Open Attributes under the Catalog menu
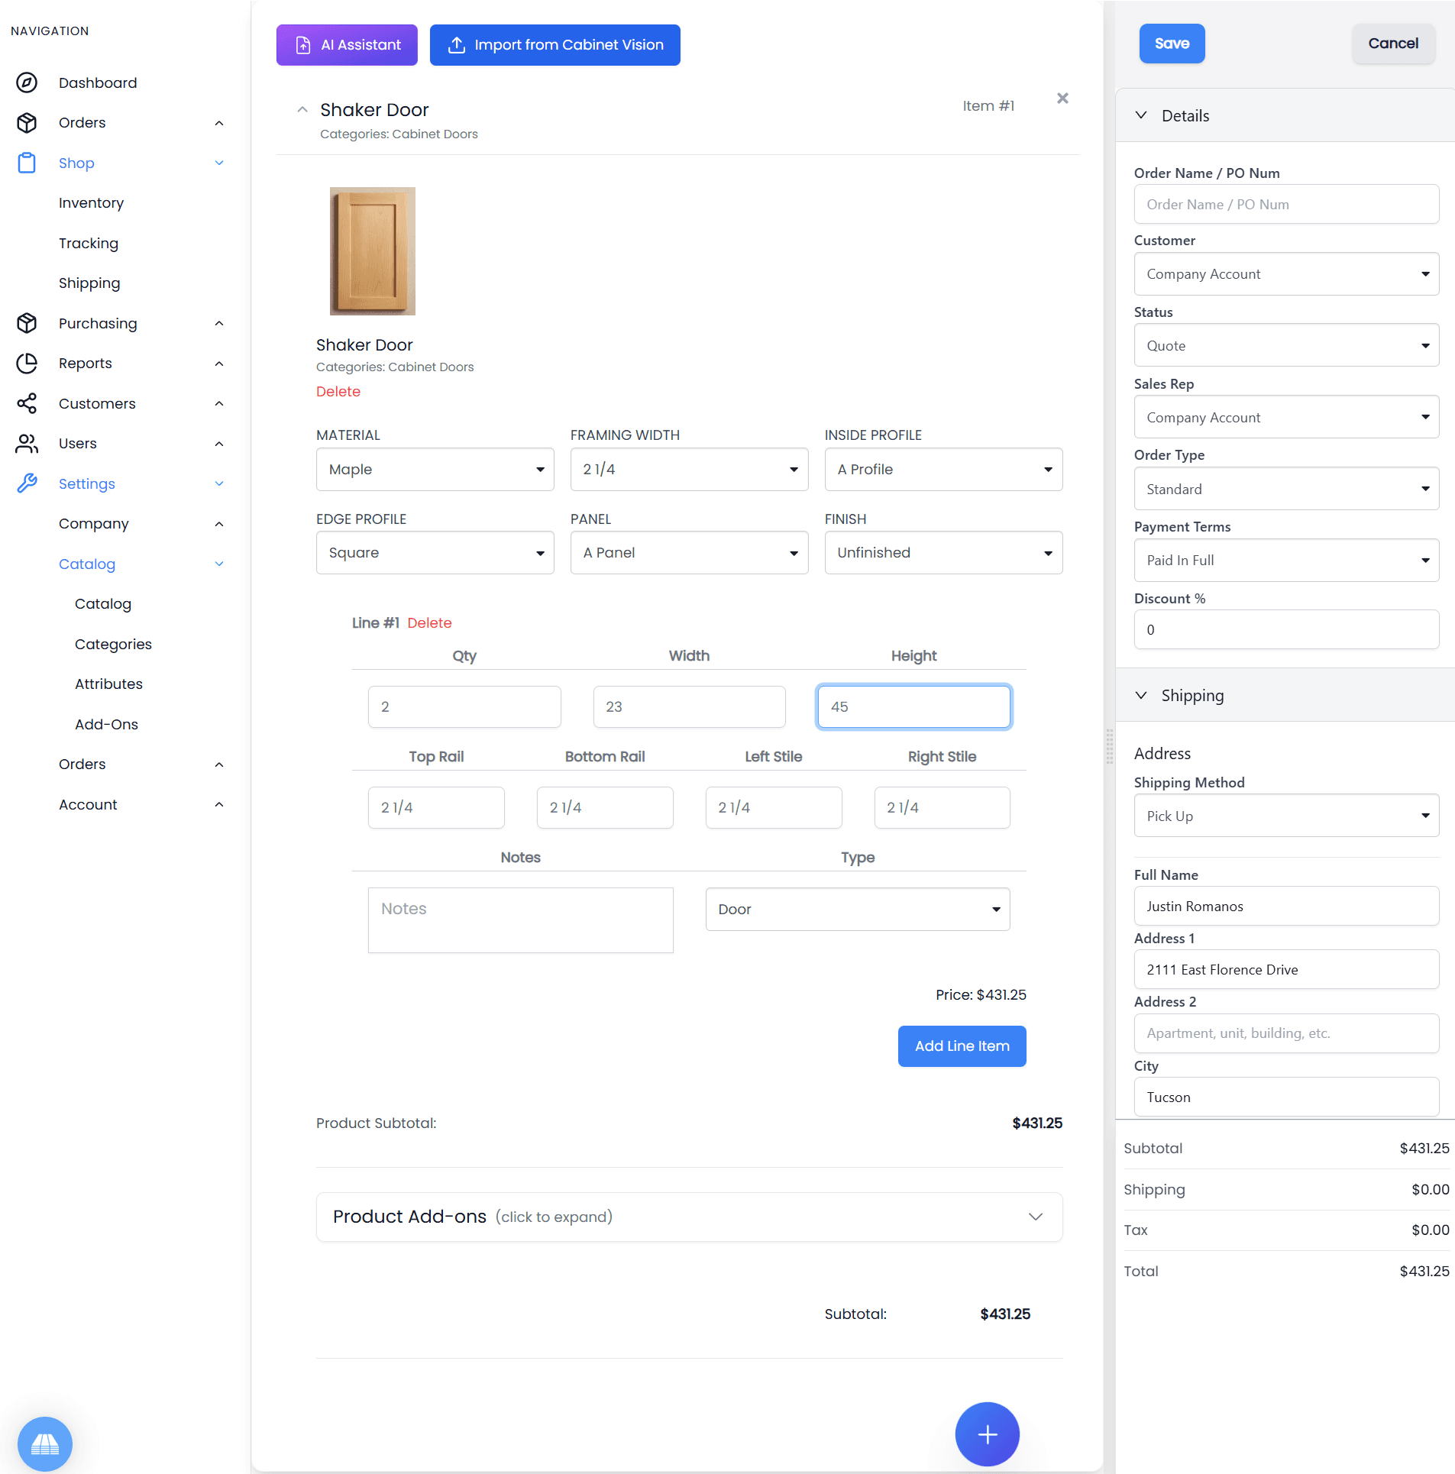 pyautogui.click(x=108, y=684)
